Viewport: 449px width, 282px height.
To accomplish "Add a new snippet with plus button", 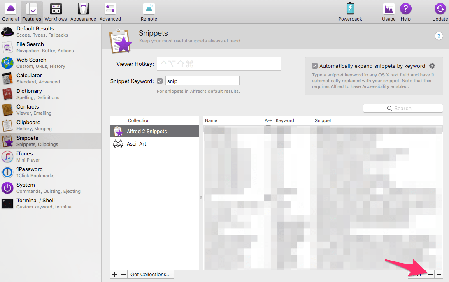I will click(x=430, y=274).
